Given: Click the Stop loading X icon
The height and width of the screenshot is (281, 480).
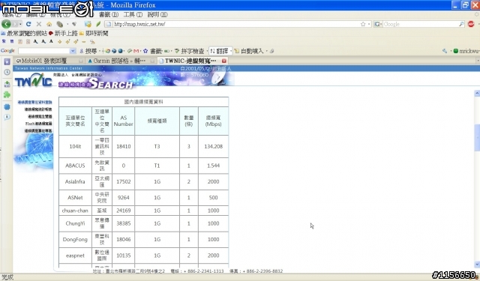Looking at the screenshot, I should coord(39,24).
